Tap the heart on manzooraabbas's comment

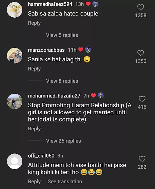pos(140,53)
